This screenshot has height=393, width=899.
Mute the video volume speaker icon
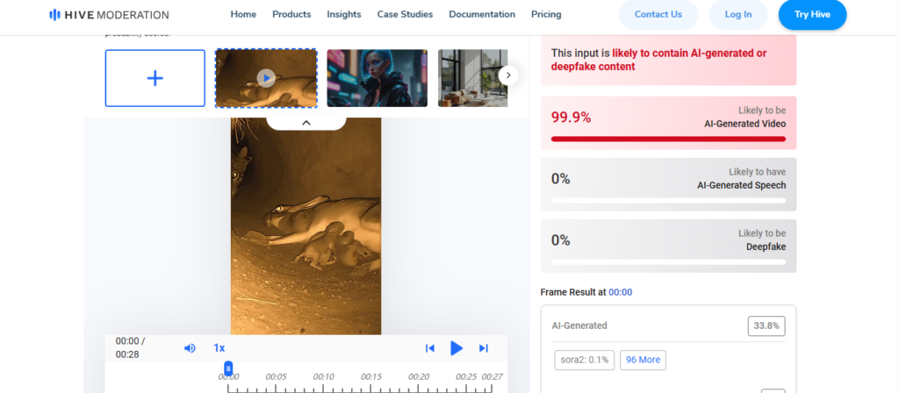tap(190, 348)
